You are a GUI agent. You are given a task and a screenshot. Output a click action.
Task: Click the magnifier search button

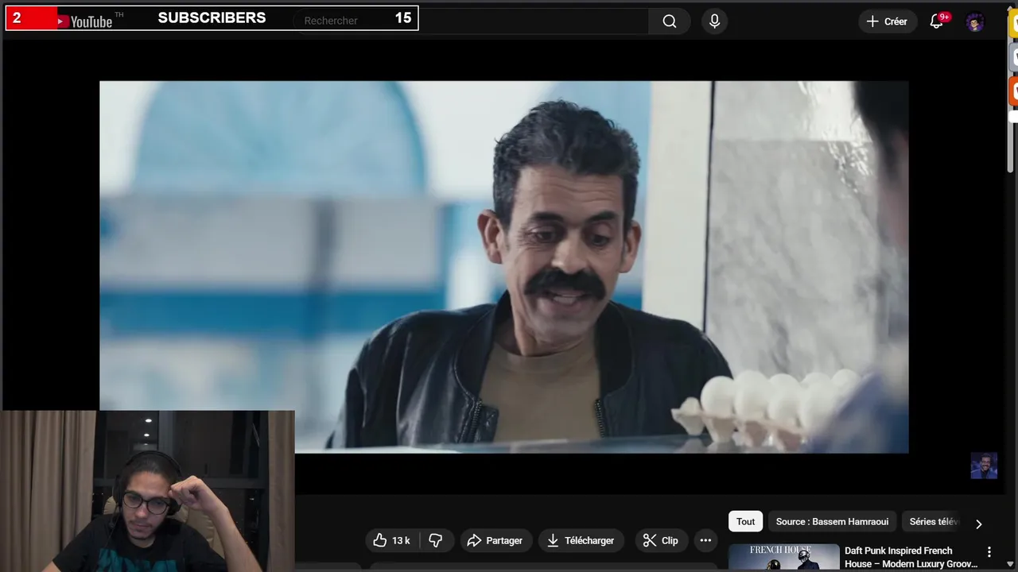pyautogui.click(x=670, y=21)
